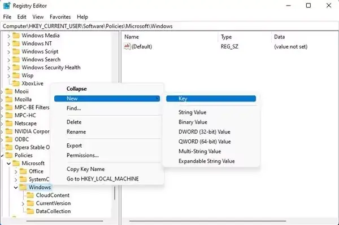Click the Office folder icon

[23, 171]
